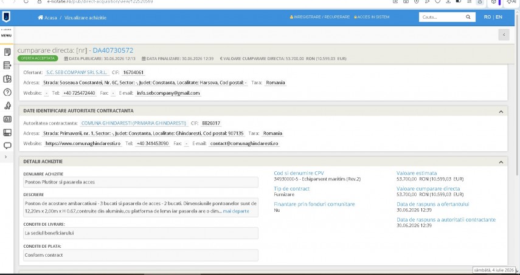Click Conform contract payment field
This screenshot has width=520, height=275.
tap(140, 255)
